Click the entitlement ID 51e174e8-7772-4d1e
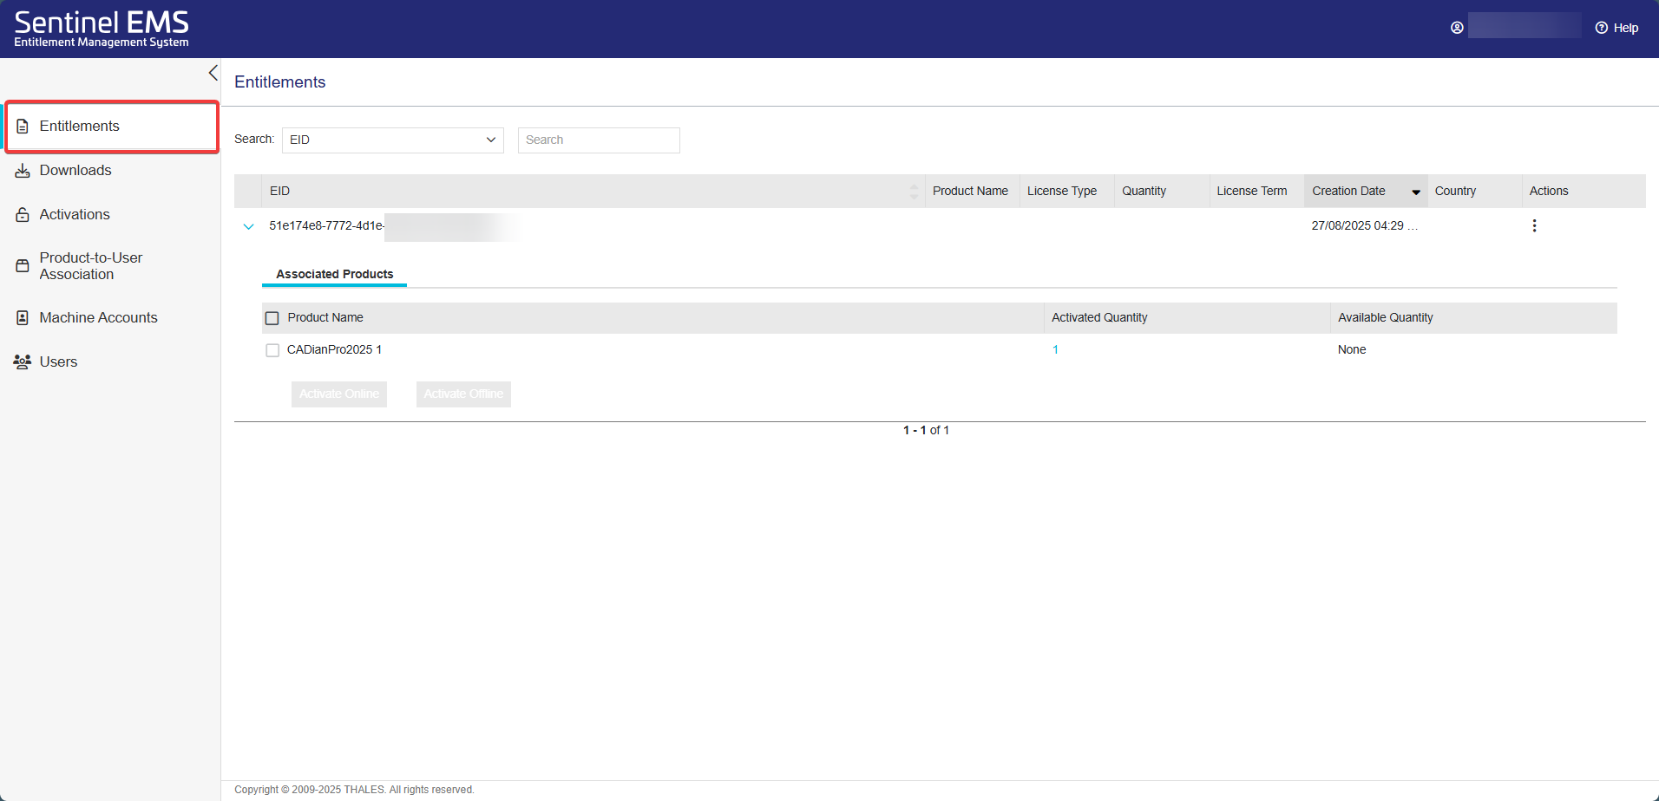Viewport: 1659px width, 801px height. [x=326, y=226]
